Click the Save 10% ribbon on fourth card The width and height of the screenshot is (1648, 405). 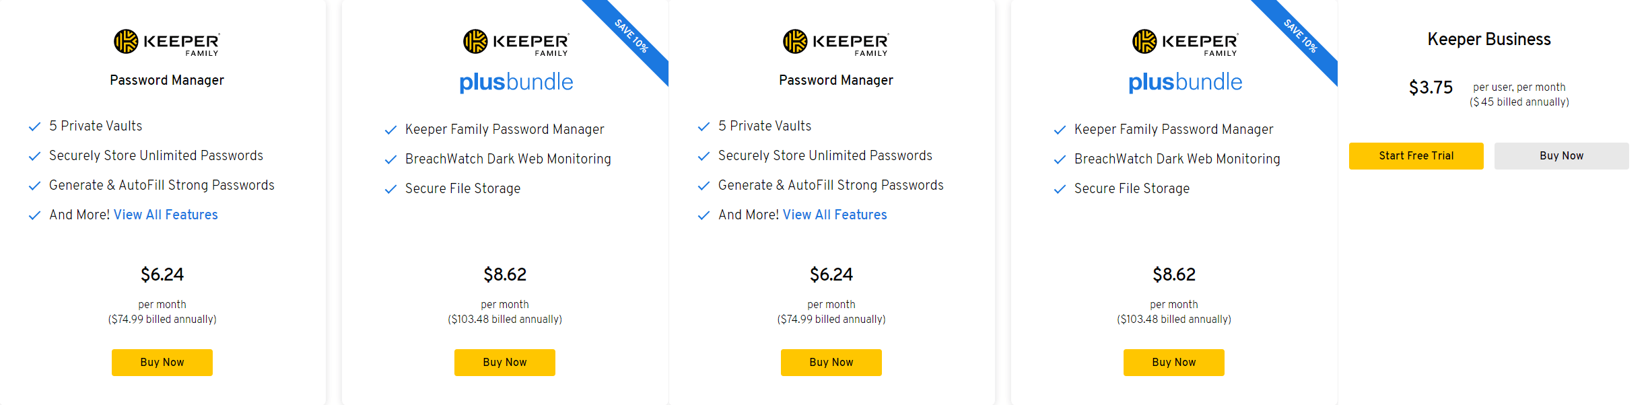click(1301, 36)
